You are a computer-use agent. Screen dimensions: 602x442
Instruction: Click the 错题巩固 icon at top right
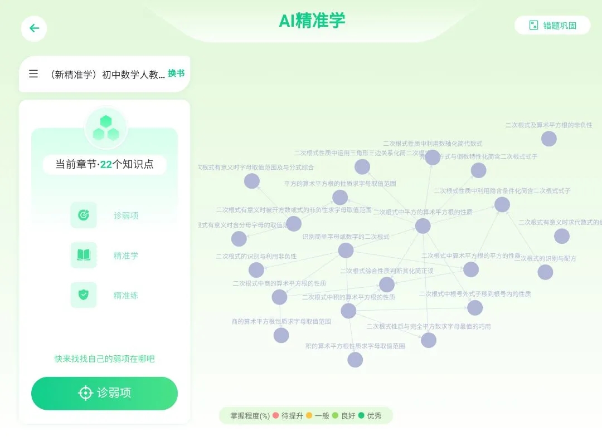(x=533, y=25)
